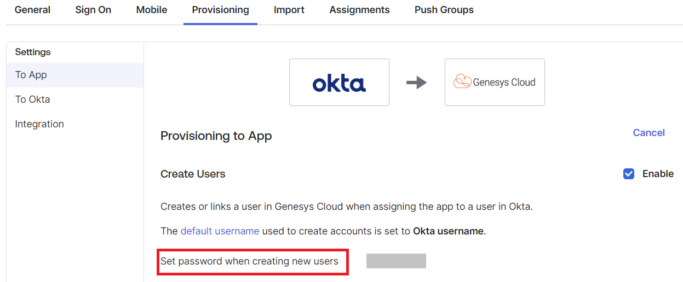
Task: Click the Create Users section heading
Action: [193, 174]
